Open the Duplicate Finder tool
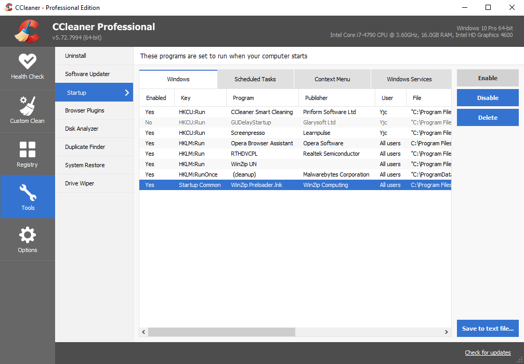Screen dimensions: 524x364 click(x=94, y=147)
